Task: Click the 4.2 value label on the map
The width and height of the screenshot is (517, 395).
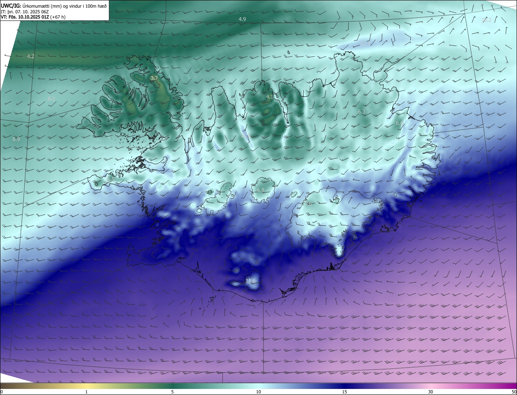Action: 30,56
